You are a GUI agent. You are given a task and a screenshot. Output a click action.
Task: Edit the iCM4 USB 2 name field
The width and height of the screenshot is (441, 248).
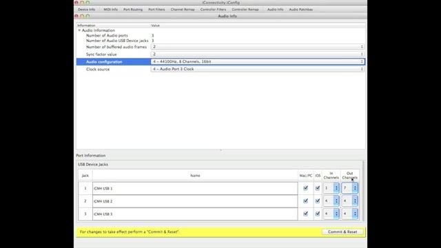coord(195,201)
